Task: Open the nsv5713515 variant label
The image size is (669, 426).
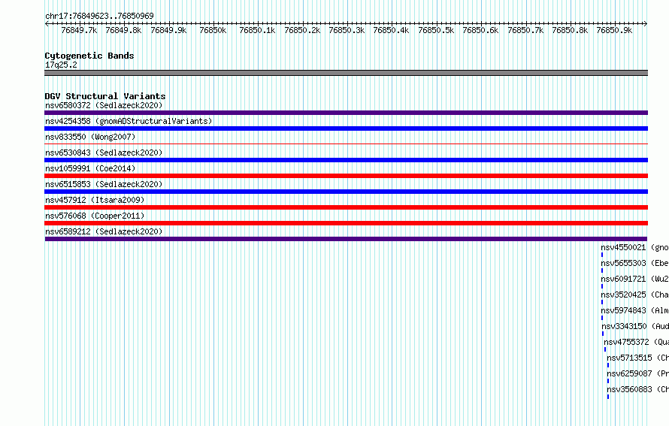Action: pos(637,358)
